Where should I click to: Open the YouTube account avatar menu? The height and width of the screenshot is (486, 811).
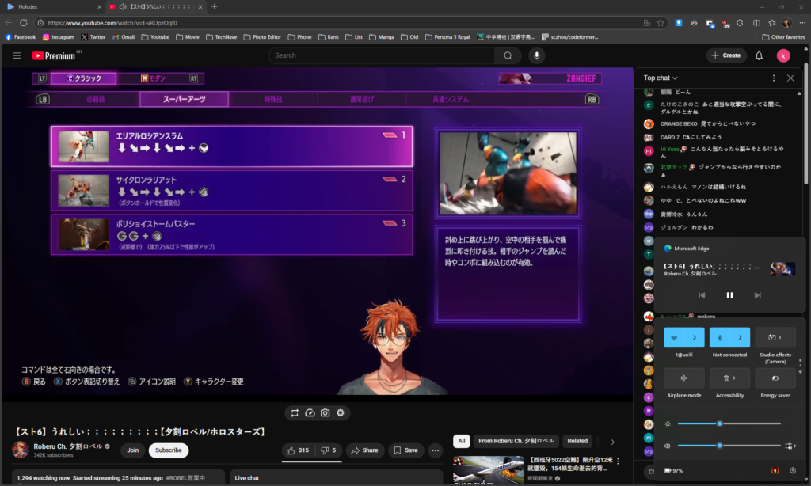tap(783, 56)
